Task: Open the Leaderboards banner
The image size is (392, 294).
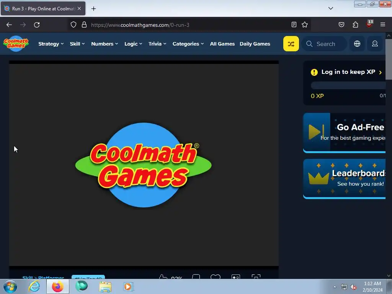Action: pyautogui.click(x=344, y=179)
